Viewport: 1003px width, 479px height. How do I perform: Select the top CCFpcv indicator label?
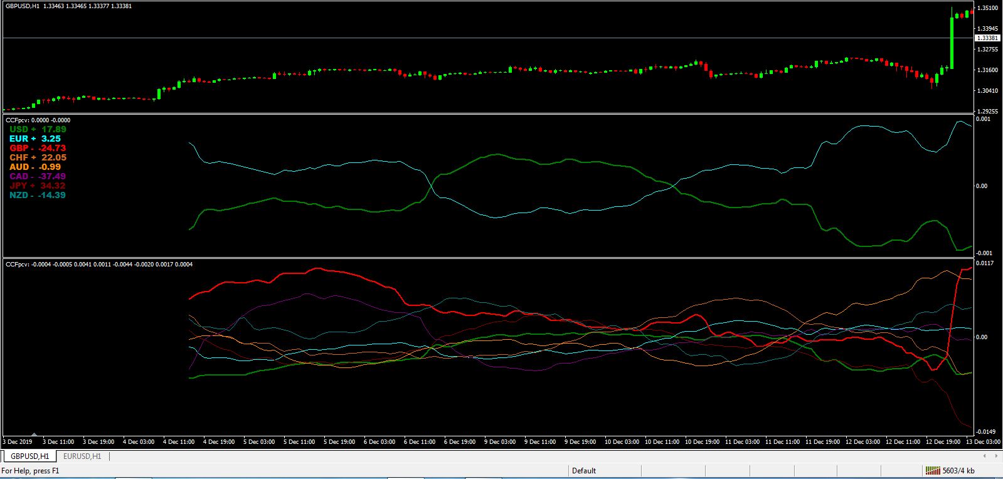point(38,120)
